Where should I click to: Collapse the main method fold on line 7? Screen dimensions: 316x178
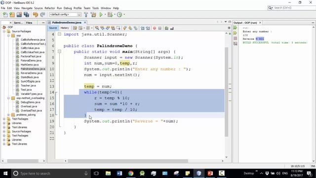(59, 51)
